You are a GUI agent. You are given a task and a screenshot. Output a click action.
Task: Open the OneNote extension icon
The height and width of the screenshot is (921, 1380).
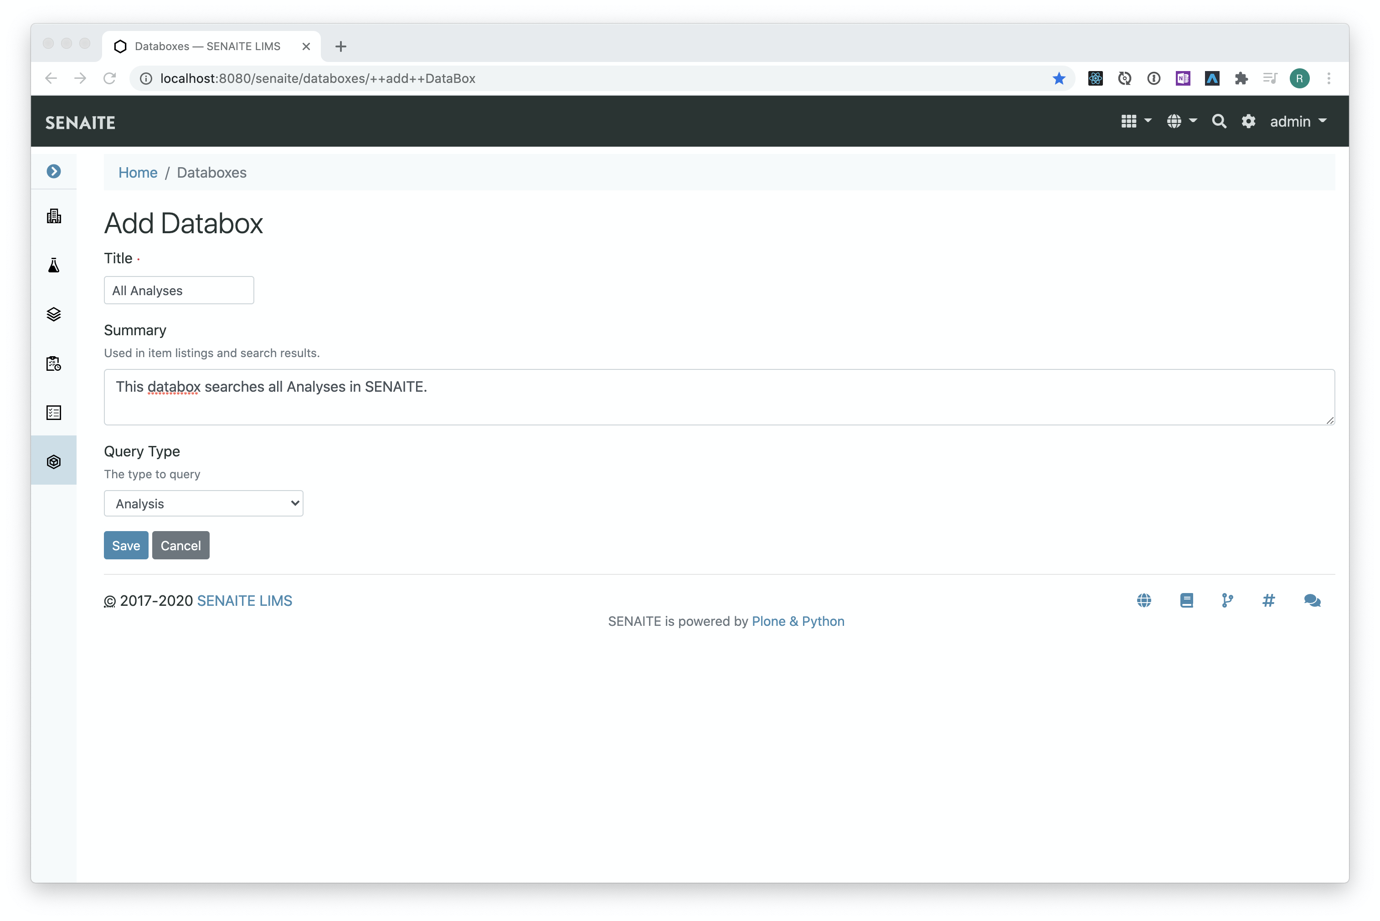coord(1183,78)
